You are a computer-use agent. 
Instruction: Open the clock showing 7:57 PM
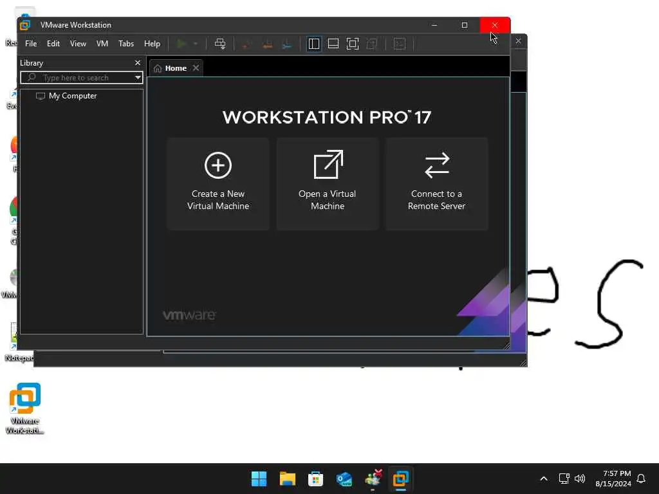tap(613, 479)
